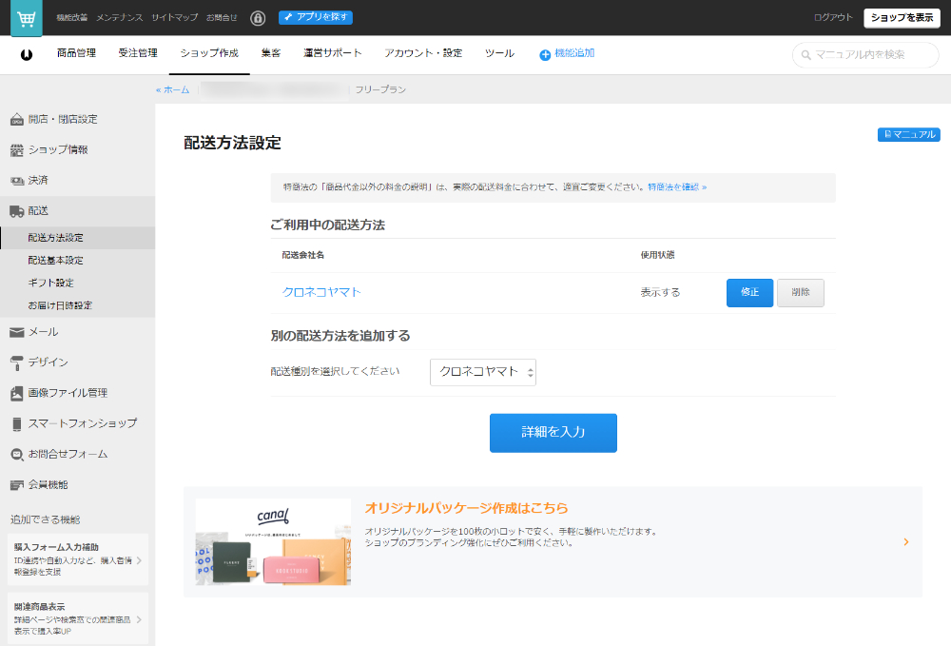The width and height of the screenshot is (951, 646).
Task: Select 配送方法設定 in the sidebar
Action: click(78, 238)
